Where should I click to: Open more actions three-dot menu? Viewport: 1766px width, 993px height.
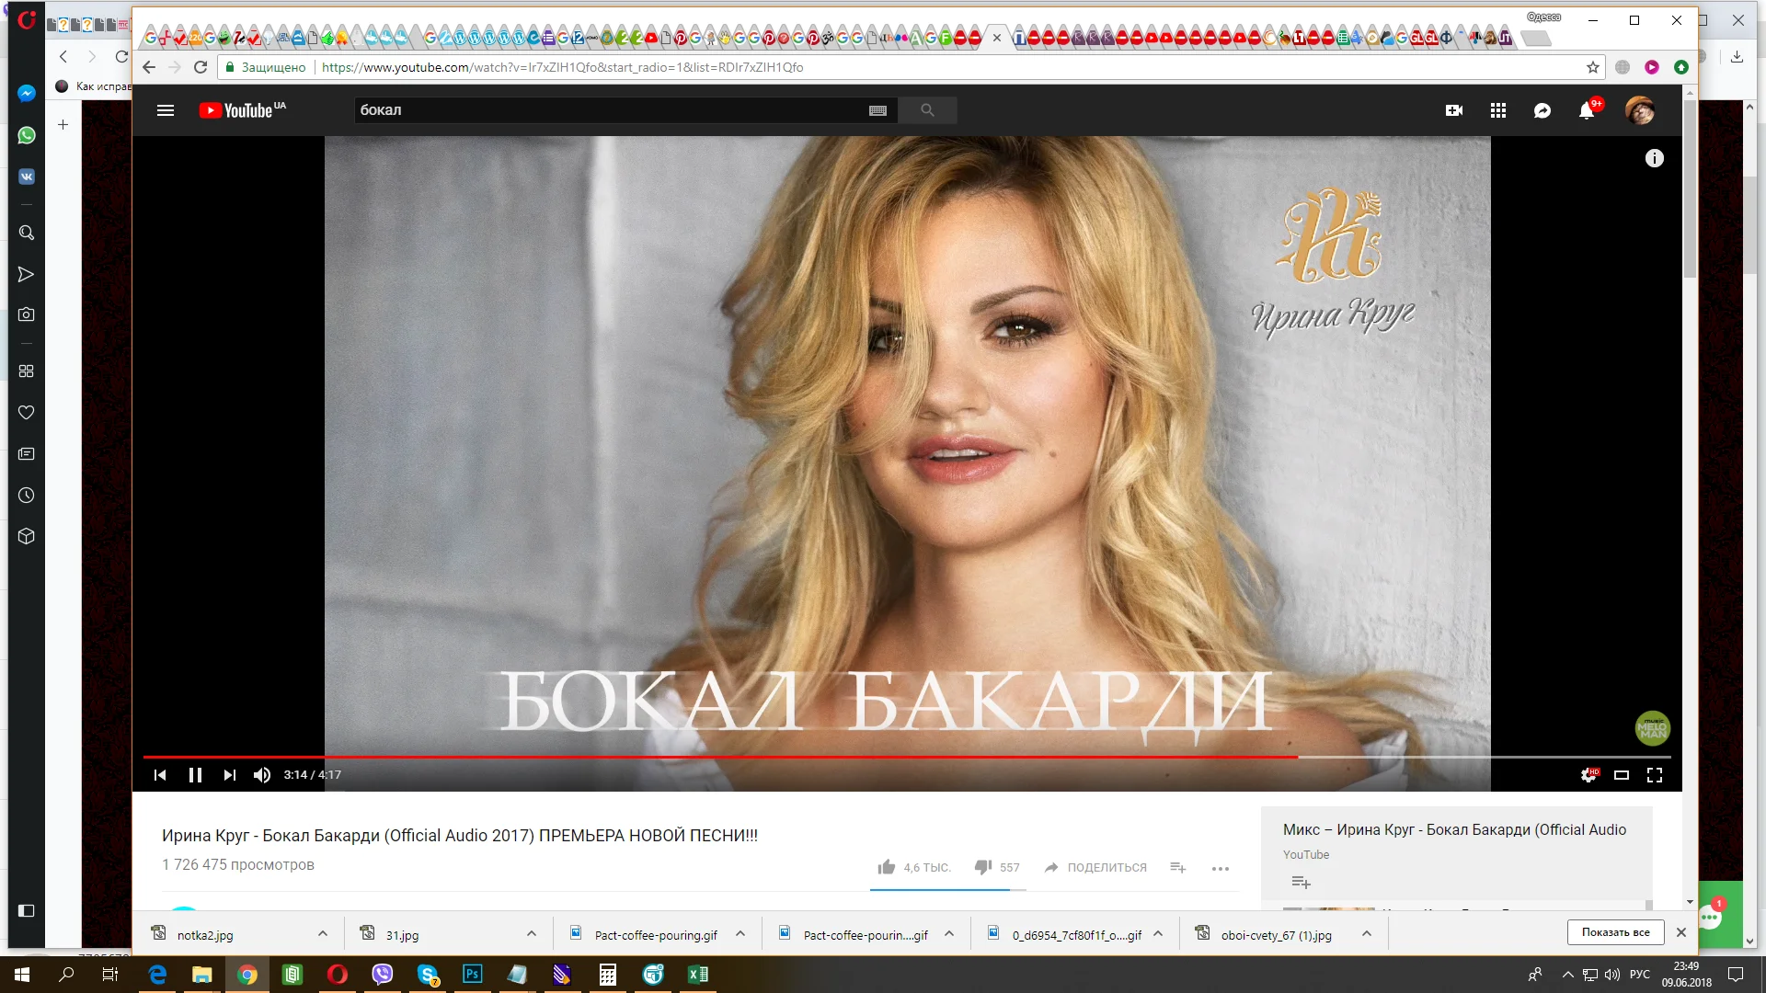(x=1221, y=868)
